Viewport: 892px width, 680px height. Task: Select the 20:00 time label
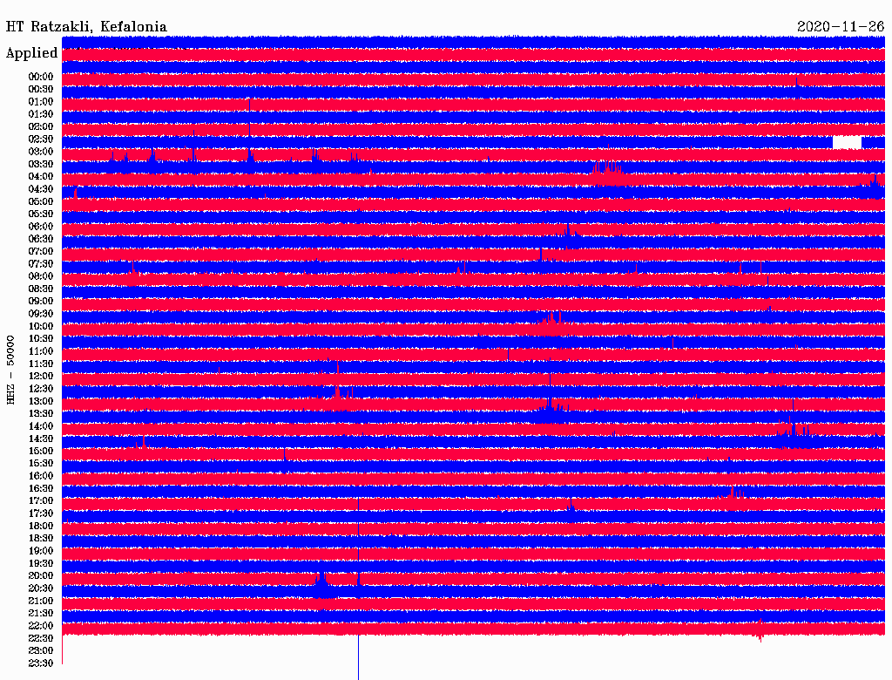41,575
